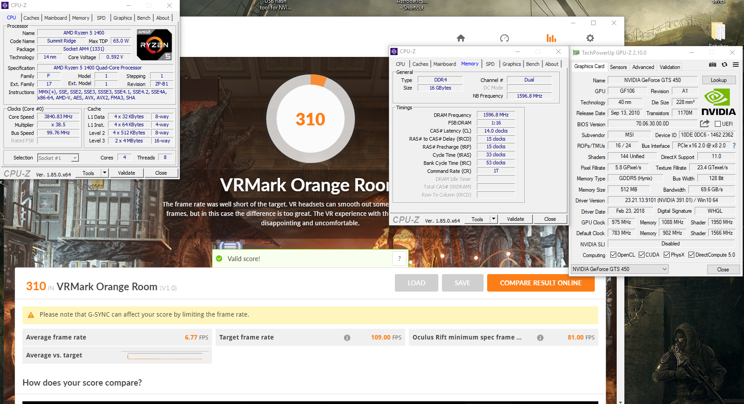
Task: Toggle DirectCompute 5.0 checkbox in GPU-Z
Action: (x=691, y=255)
